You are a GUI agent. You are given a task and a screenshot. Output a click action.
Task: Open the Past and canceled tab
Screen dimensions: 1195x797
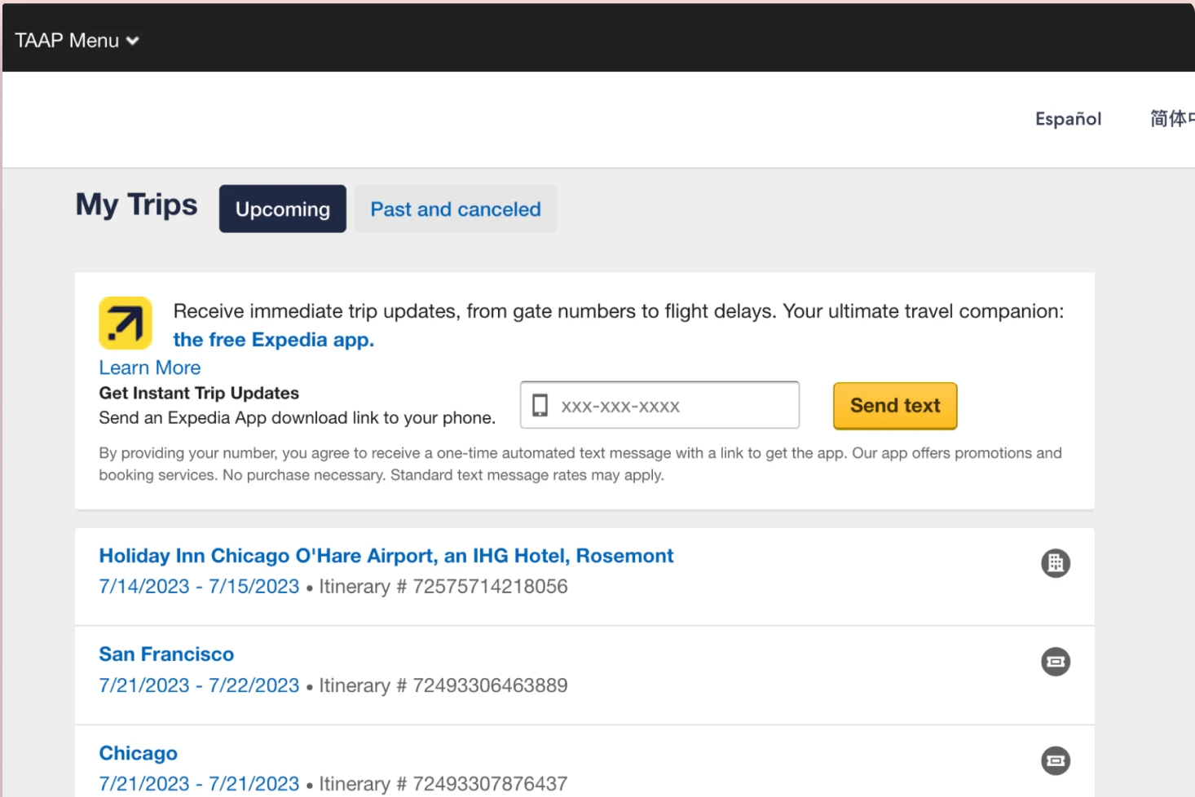pos(456,209)
